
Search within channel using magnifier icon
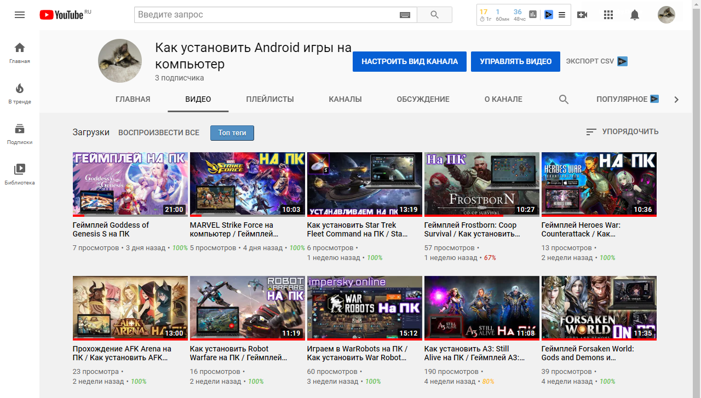click(x=564, y=99)
